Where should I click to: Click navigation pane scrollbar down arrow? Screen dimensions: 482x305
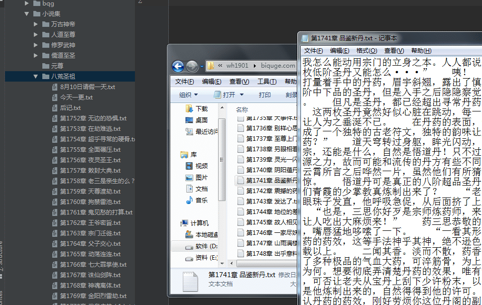(222, 263)
